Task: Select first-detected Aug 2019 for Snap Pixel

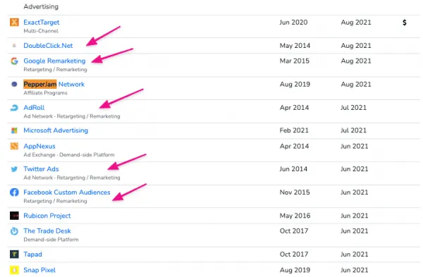Action: [295, 270]
